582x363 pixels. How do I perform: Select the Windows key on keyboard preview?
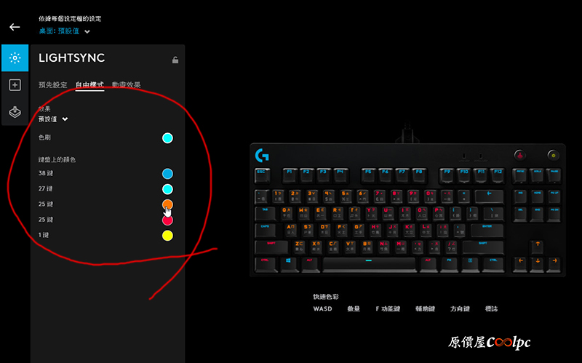click(x=289, y=264)
